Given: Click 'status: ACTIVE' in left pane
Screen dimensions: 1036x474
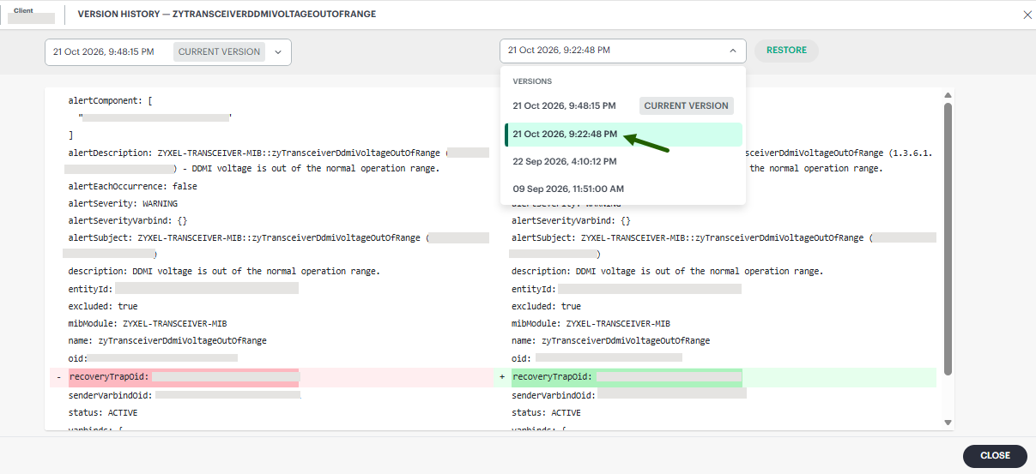Looking at the screenshot, I should pos(103,413).
